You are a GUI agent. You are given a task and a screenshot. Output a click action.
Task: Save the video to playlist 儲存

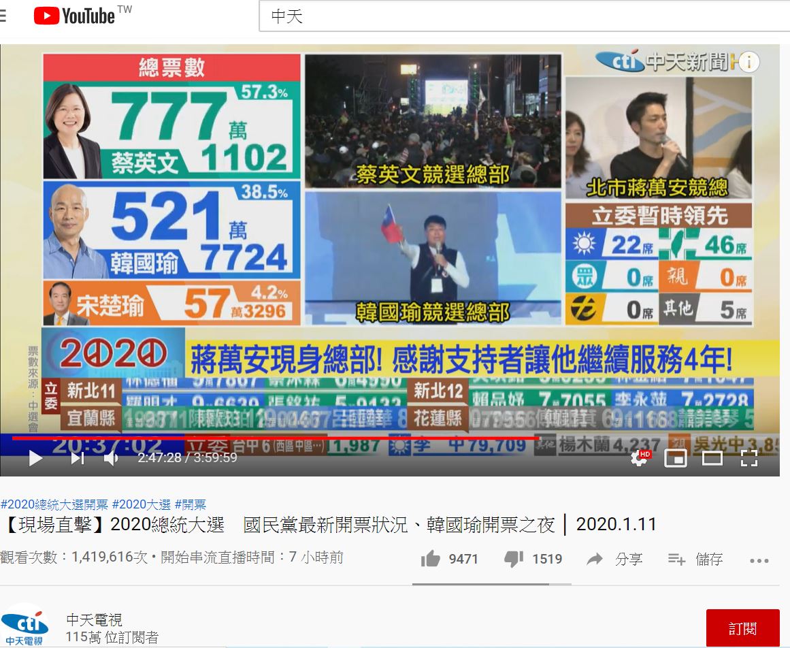pyautogui.click(x=695, y=559)
